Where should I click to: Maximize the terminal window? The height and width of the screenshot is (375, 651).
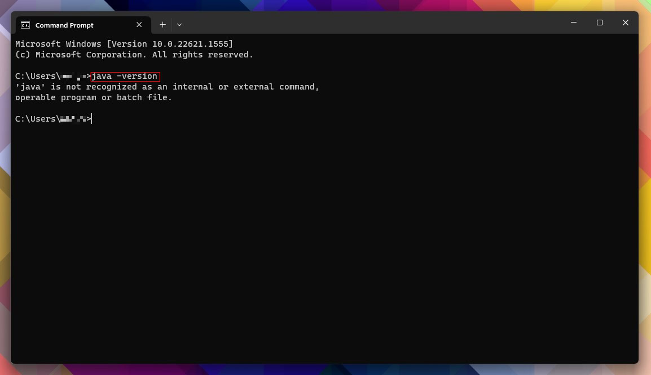pyautogui.click(x=600, y=23)
